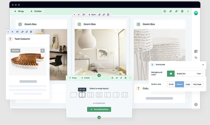This screenshot has width=210, height=125.
Task: Click the undo arrow in the right sidebar
Action: (196, 57)
